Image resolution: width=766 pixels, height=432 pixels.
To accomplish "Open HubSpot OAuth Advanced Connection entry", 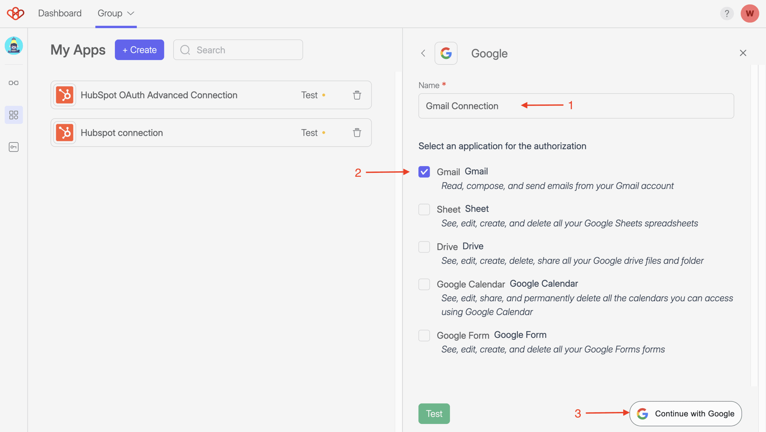I will click(x=211, y=95).
